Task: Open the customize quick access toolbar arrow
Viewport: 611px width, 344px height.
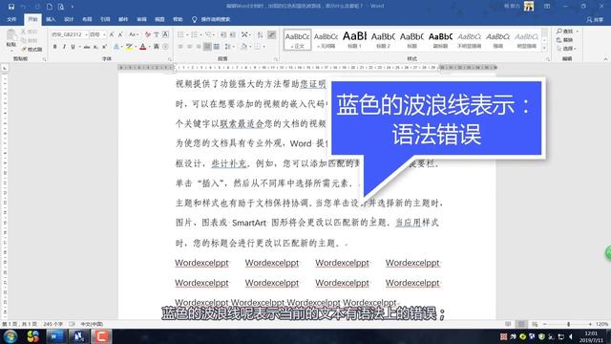Action: click(x=73, y=7)
